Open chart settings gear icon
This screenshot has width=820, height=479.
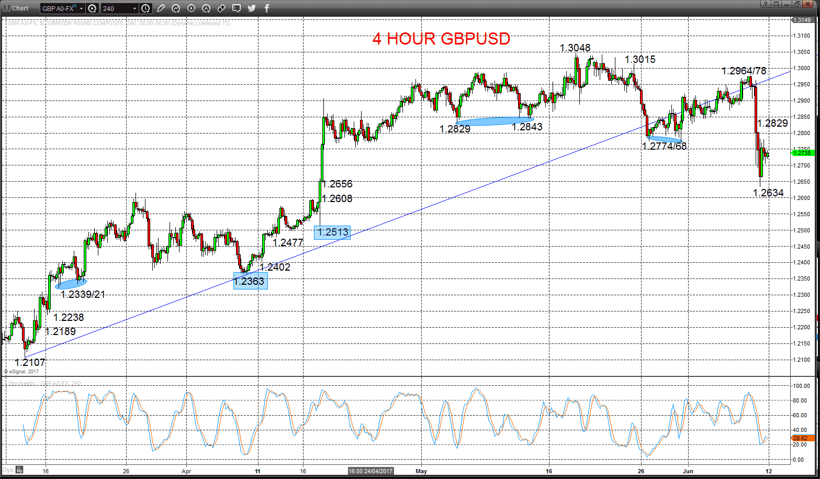pyautogui.click(x=92, y=8)
